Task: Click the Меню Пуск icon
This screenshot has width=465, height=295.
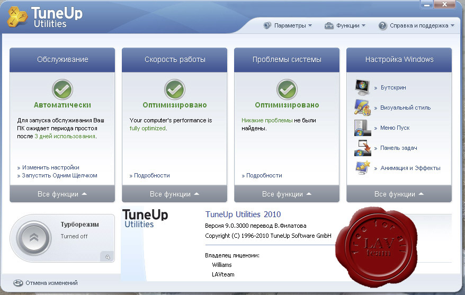Action: pyautogui.click(x=362, y=128)
